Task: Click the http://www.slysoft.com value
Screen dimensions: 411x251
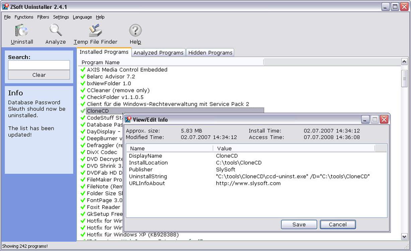Action: pos(248,183)
